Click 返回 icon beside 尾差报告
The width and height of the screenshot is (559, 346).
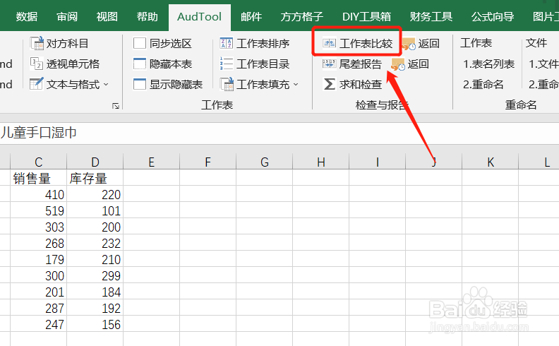click(x=398, y=64)
